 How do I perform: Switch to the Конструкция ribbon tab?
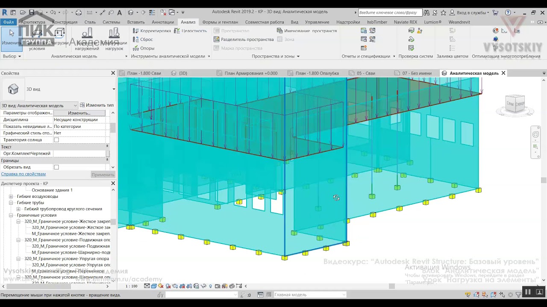pos(65,22)
